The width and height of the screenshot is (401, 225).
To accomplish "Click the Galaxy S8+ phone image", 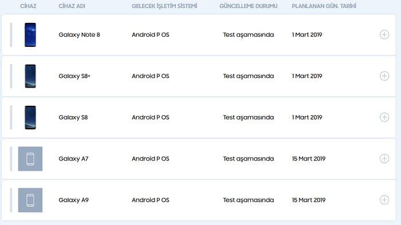I will click(x=30, y=76).
